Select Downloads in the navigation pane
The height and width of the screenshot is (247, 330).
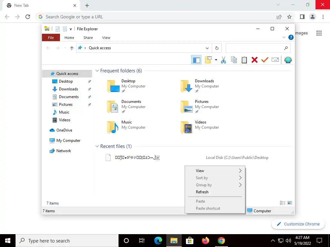point(68,89)
